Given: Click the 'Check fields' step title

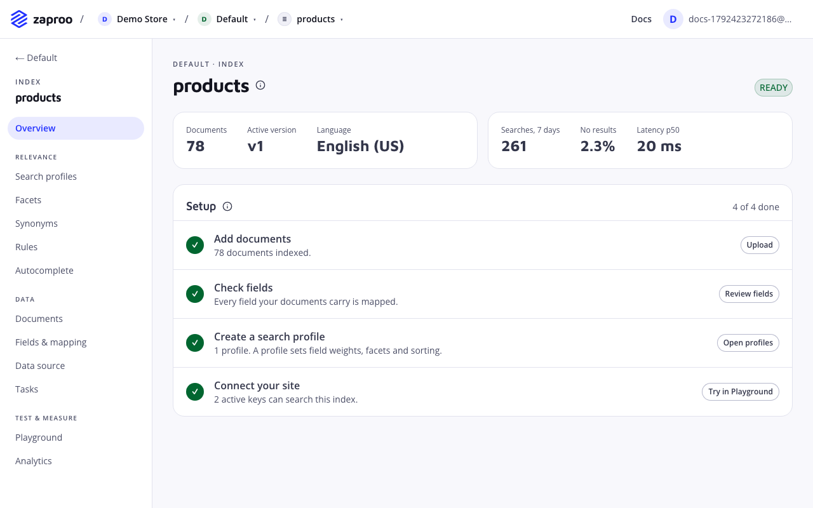Looking at the screenshot, I should (243, 288).
